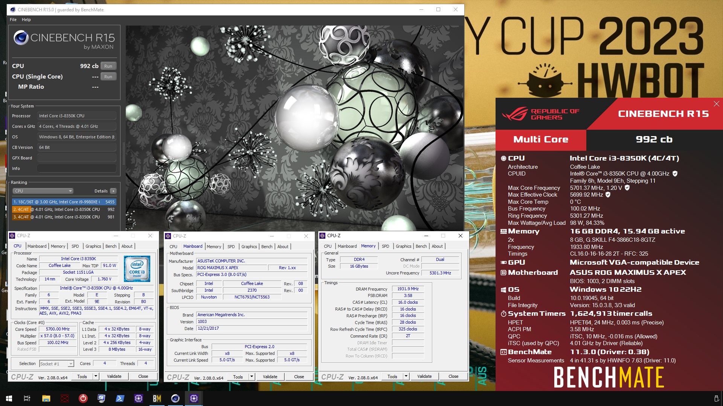
Task: Open the File menu in Cinebench
Action: (13, 20)
